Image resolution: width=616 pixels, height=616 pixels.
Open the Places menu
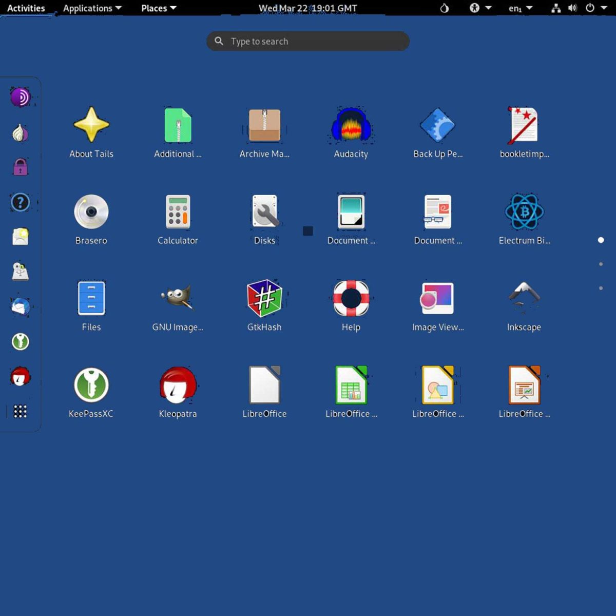159,8
